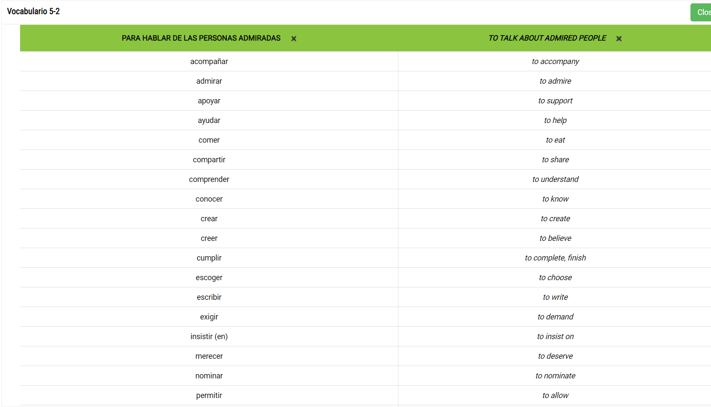Select the translation to understand
Image resolution: width=711 pixels, height=407 pixels.
556,179
